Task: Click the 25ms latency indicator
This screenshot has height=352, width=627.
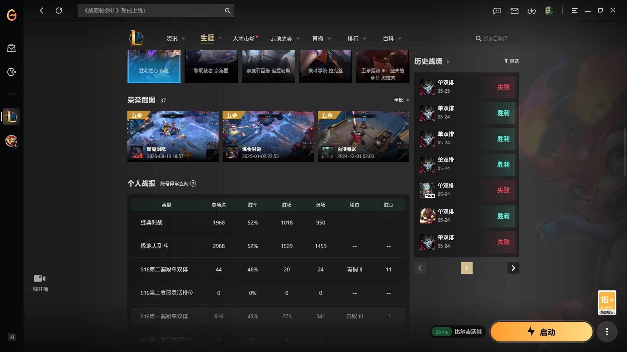Action: coord(442,332)
